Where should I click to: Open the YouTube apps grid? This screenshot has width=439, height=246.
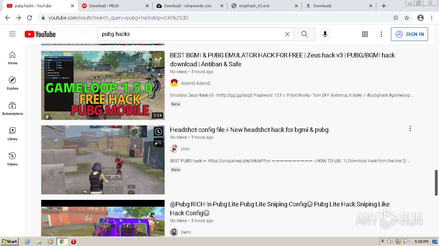pos(365,34)
